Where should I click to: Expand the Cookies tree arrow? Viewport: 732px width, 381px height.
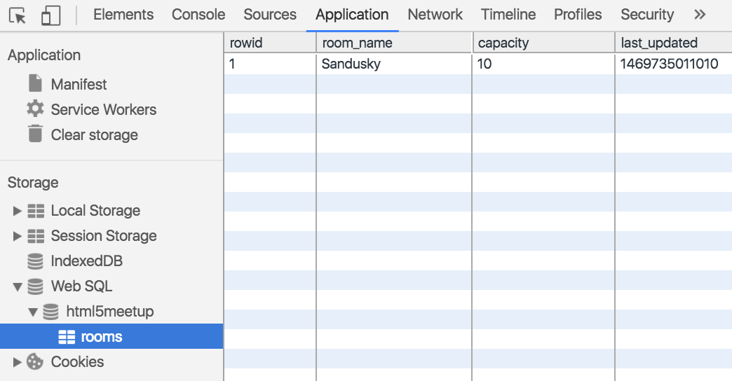18,362
